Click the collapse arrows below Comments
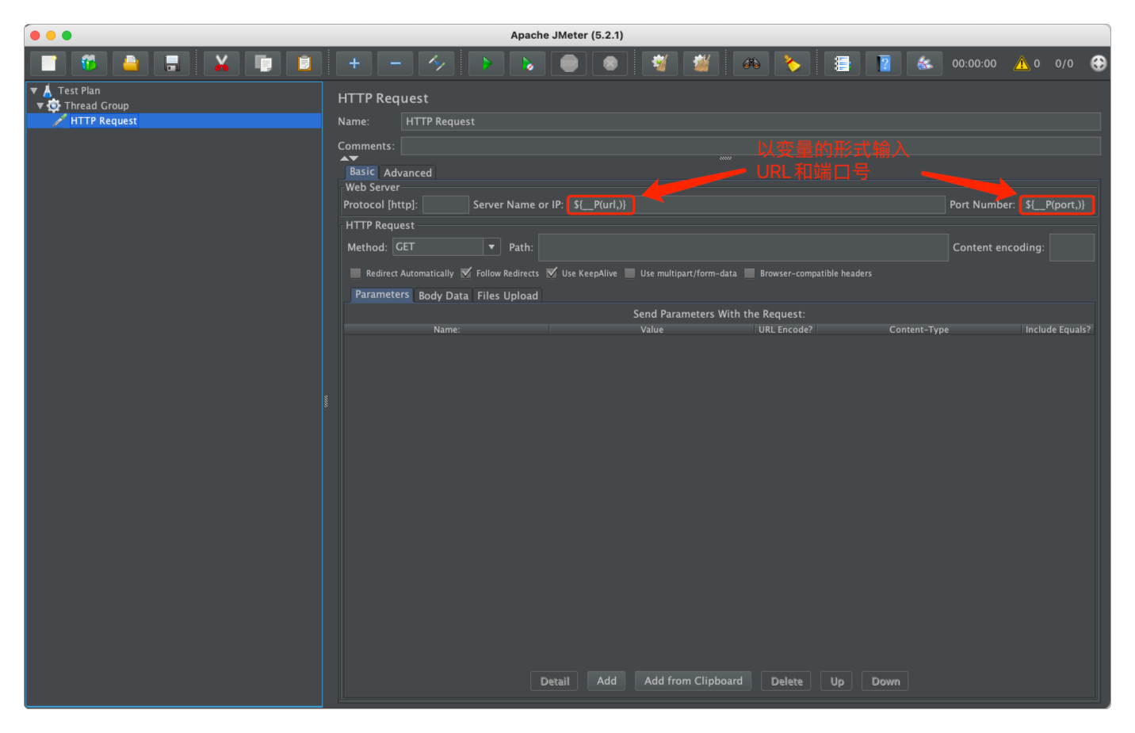The image size is (1135, 733). [349, 158]
